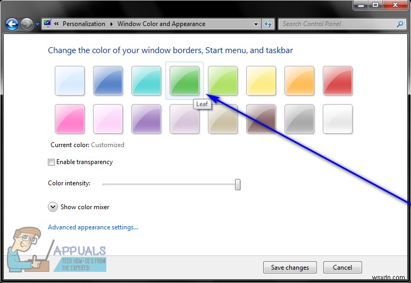
Task: Click the Control Panel icon in address bar
Action: 47,23
